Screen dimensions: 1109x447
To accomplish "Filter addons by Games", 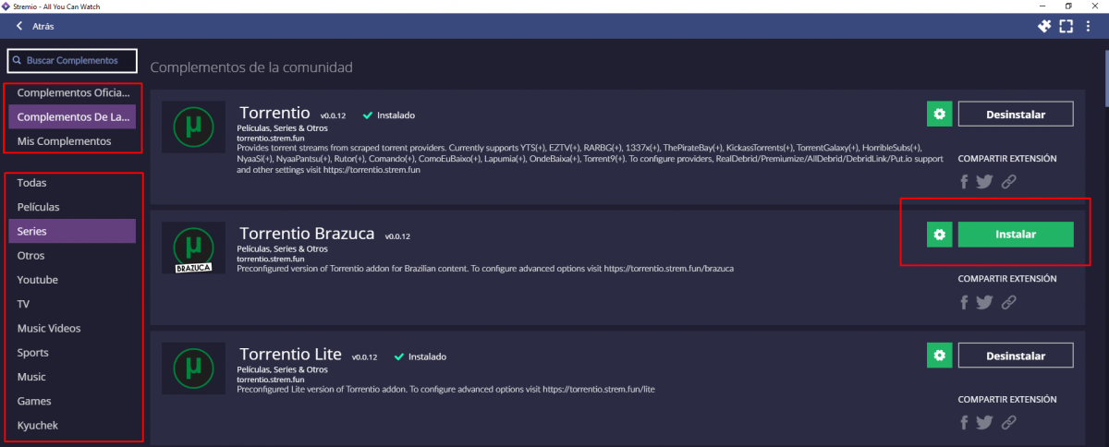I will (x=72, y=401).
